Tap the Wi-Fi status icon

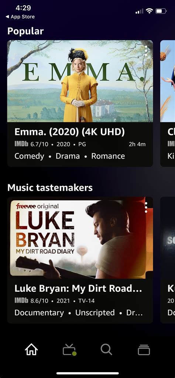[150, 11]
